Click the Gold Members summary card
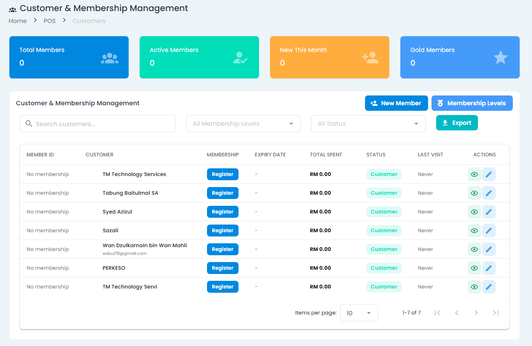 [x=460, y=58]
